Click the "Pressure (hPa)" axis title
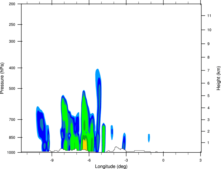Viewport: 221px width, 169px height. click(x=2, y=78)
